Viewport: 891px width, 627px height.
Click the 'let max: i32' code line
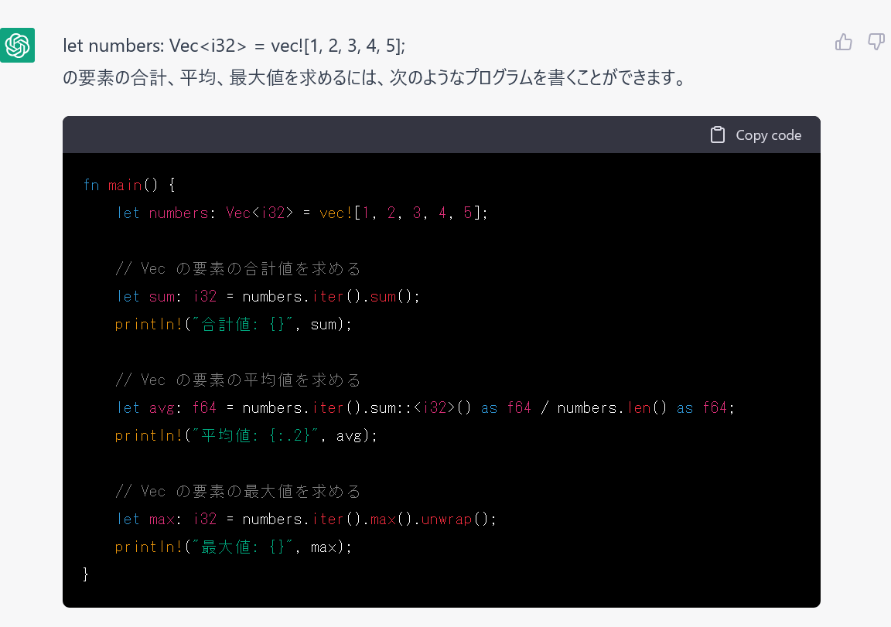(306, 519)
